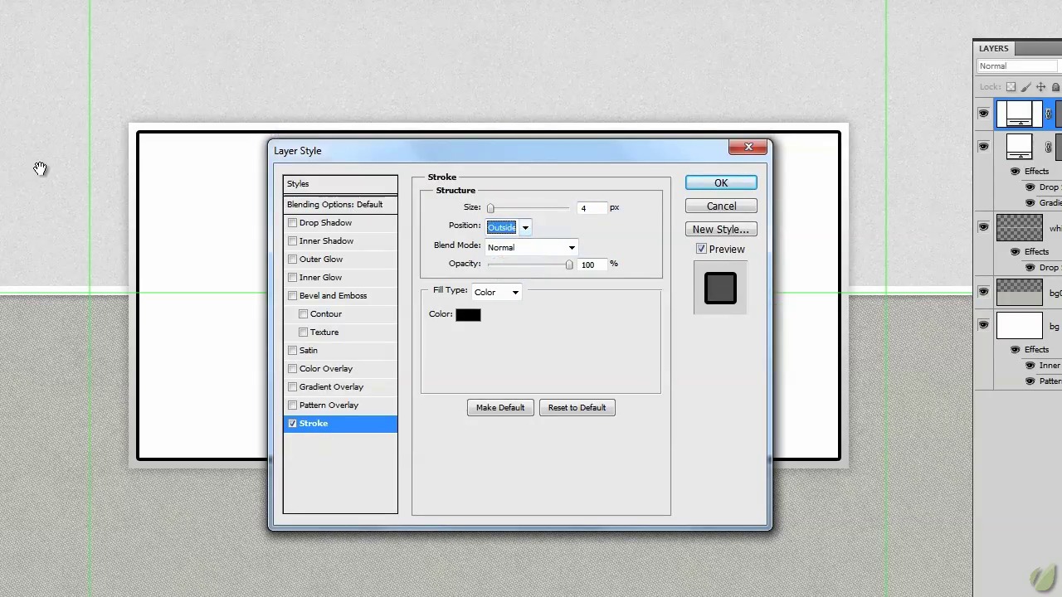Toggle Drop Shadow eye above Gradient effect
This screenshot has width=1062, height=597.
tap(1030, 187)
